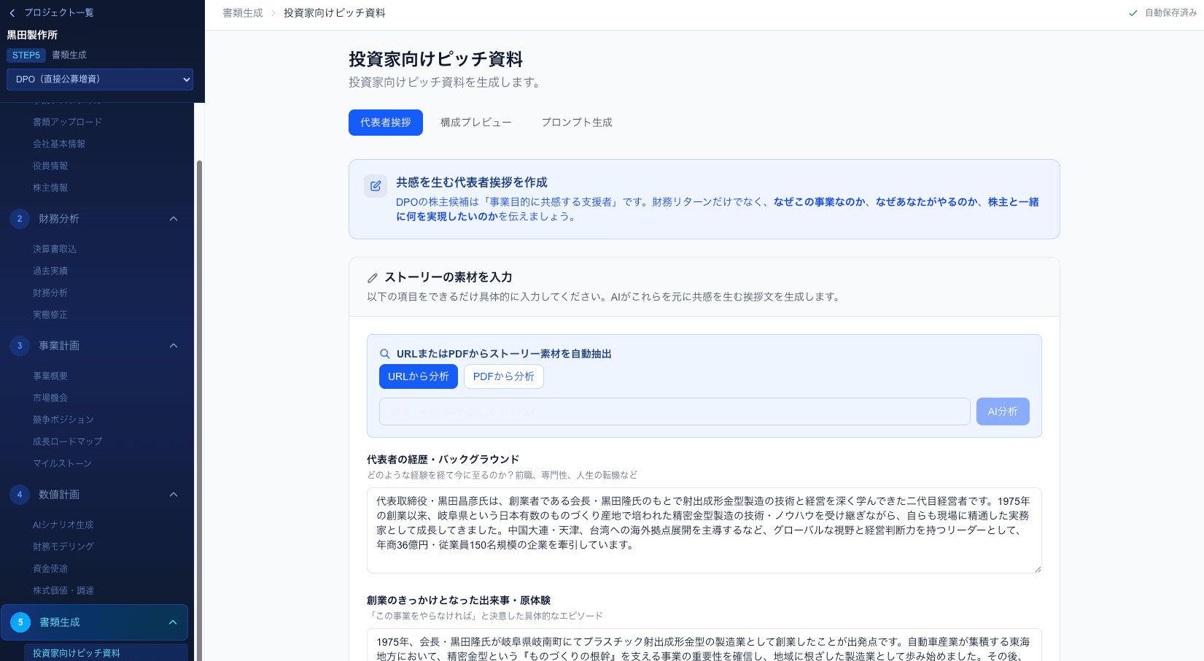Open the DPO（直接公募増資）dropdown
The height and width of the screenshot is (661, 1204).
point(100,79)
